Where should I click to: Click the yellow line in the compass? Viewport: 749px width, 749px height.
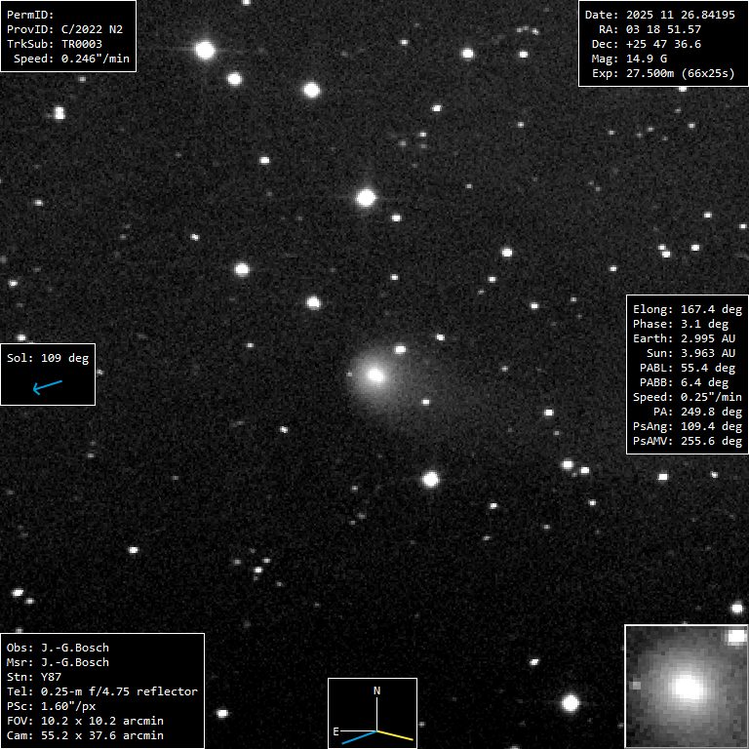395,733
